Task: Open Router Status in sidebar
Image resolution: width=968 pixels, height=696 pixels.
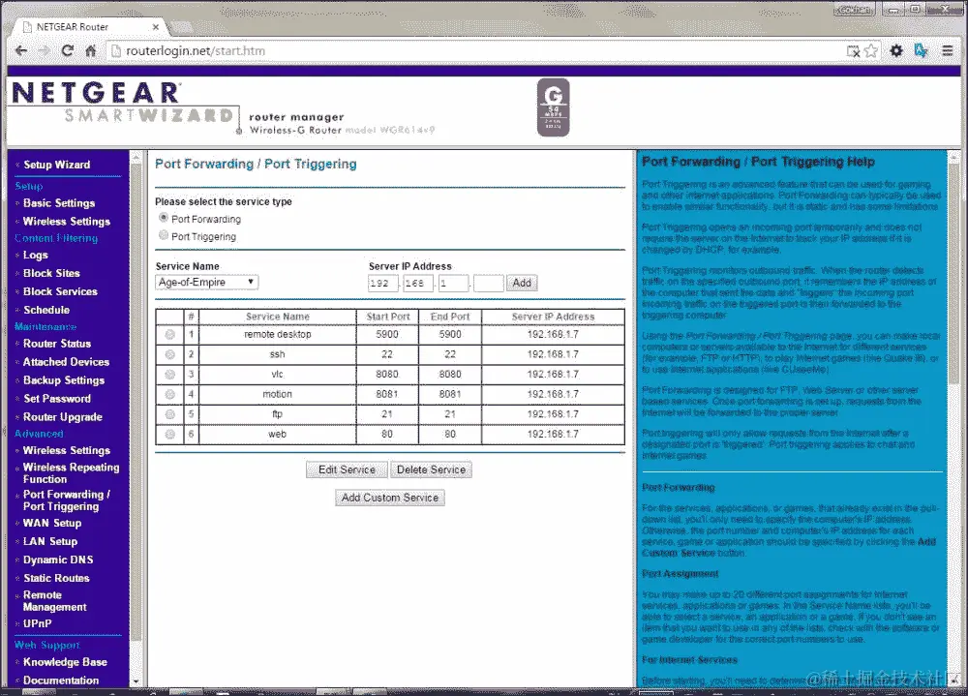Action: click(57, 344)
